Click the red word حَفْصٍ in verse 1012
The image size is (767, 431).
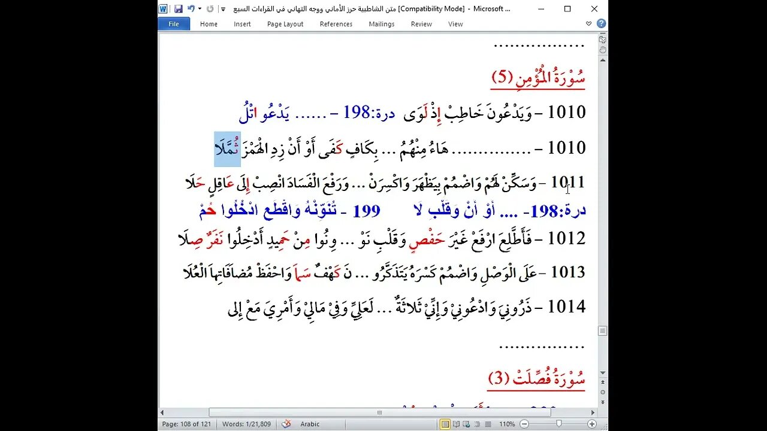pyautogui.click(x=427, y=239)
